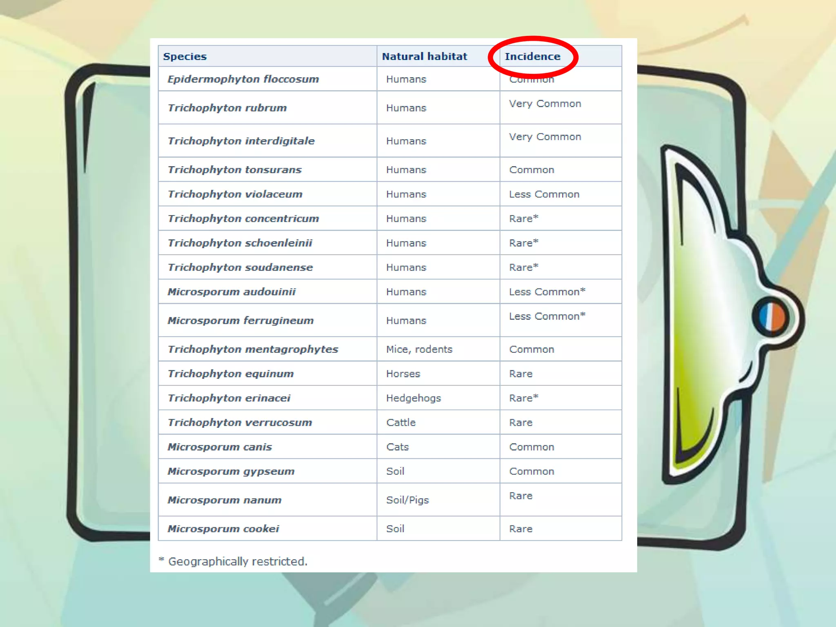
Task: Click Soil/Pigs habitat cell
Action: (x=407, y=500)
